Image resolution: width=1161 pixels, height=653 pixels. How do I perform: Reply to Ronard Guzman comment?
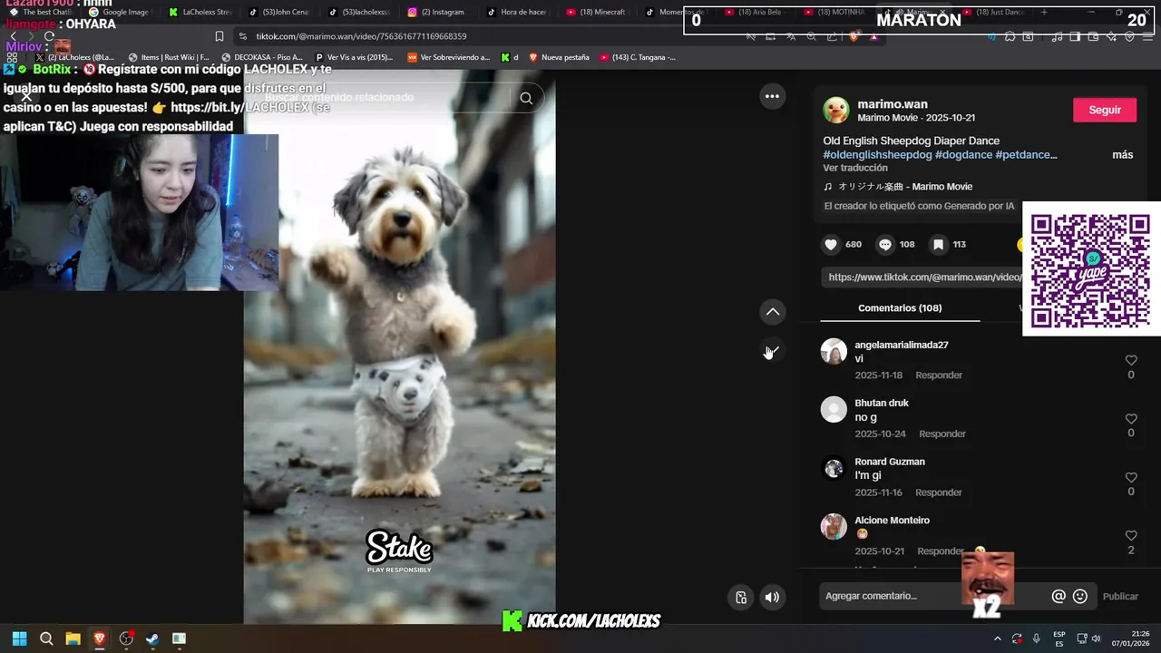pos(939,492)
